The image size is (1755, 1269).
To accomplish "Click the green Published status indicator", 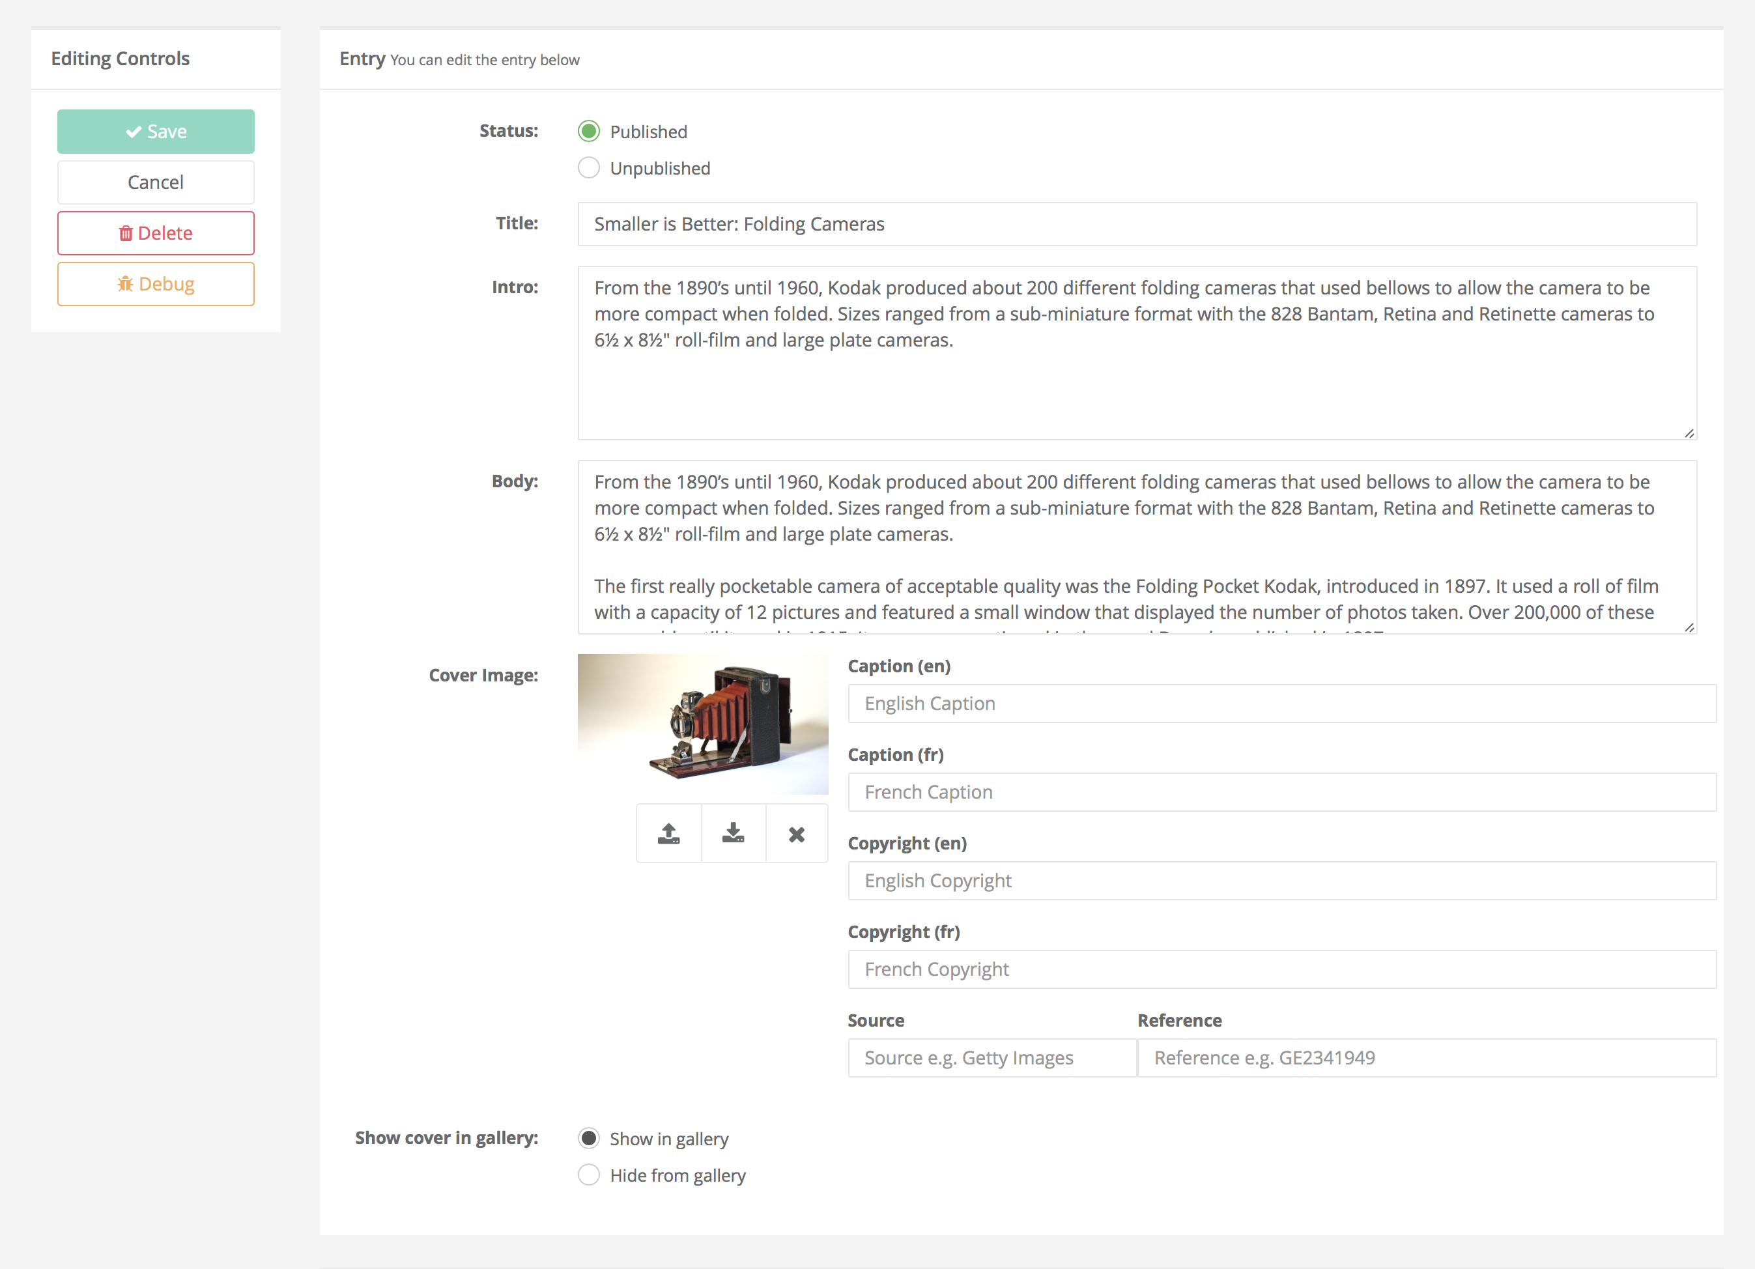I will click(x=589, y=131).
